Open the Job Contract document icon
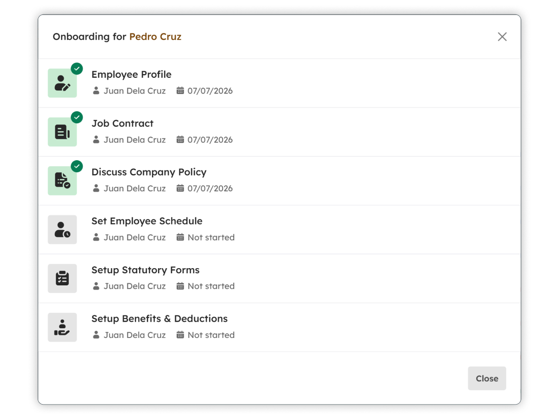 point(62,132)
